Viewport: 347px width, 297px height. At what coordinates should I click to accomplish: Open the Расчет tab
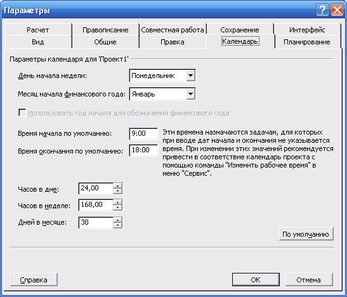pos(38,30)
